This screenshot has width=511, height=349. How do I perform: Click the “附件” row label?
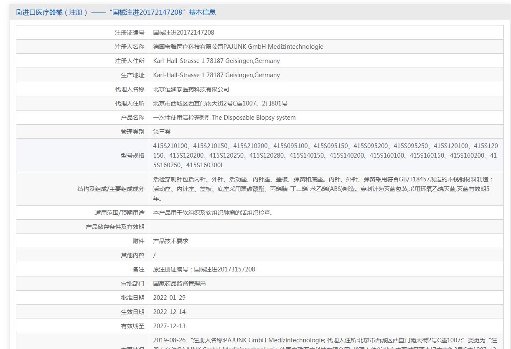(x=138, y=241)
